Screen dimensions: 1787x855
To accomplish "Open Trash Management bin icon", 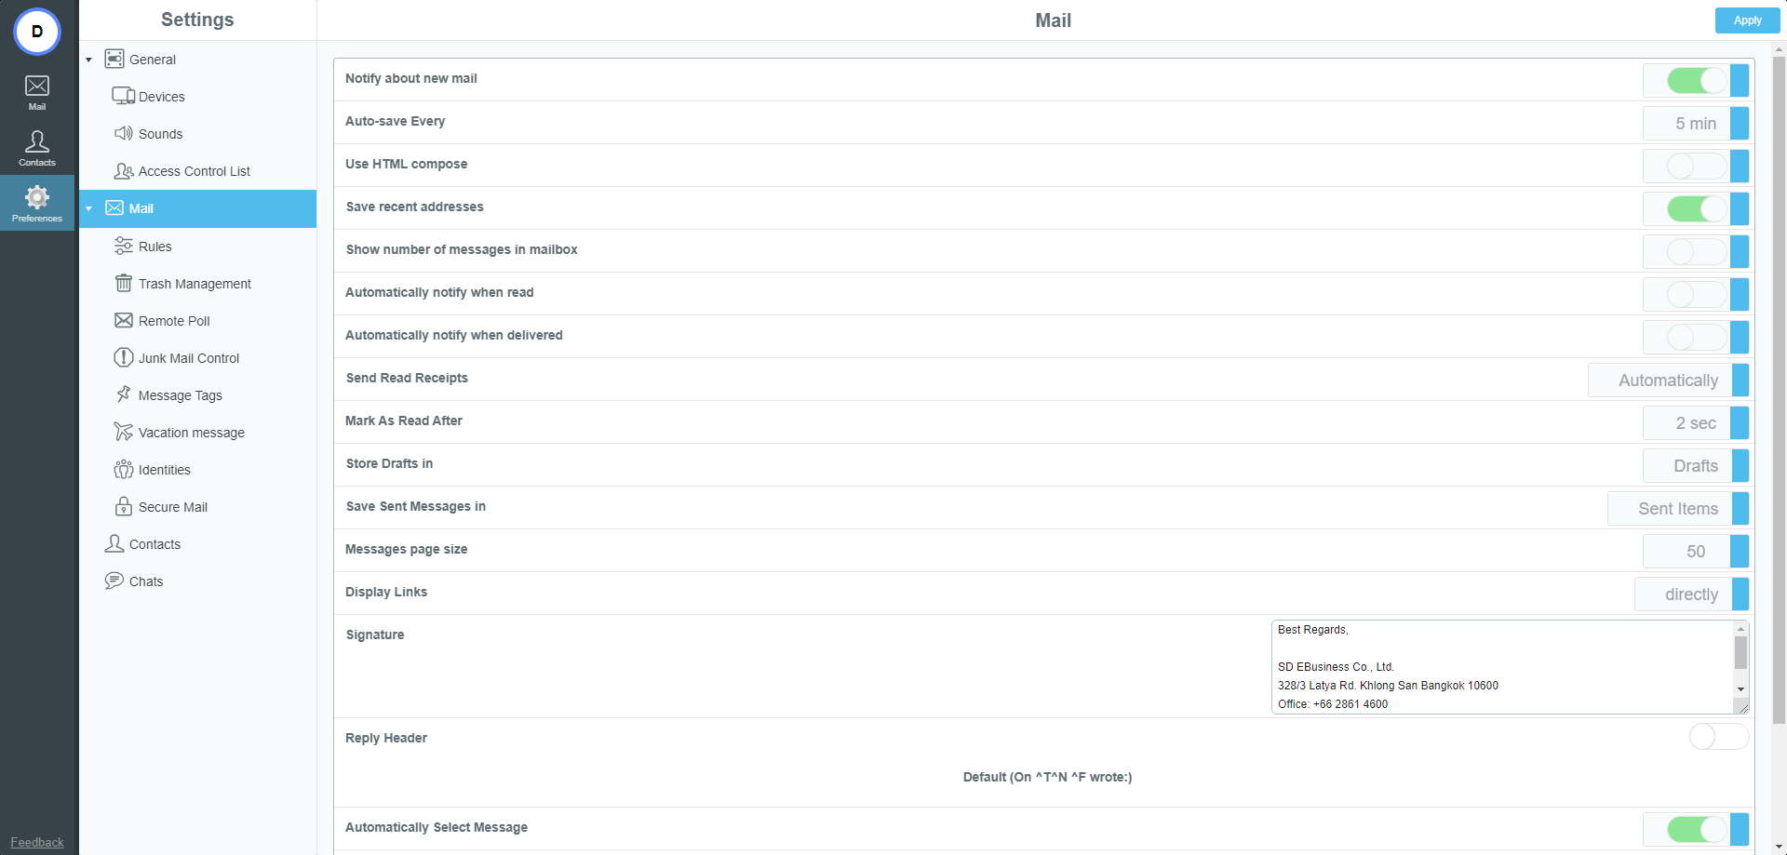I will coord(123,284).
